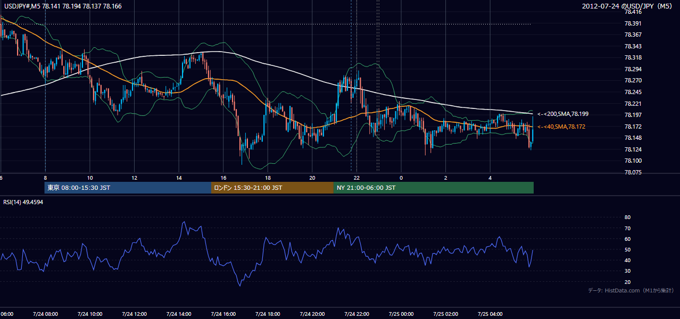Viewport: 680px width, 319px height.
Task: Click price level 78.245 on the axis
Action: pos(632,92)
